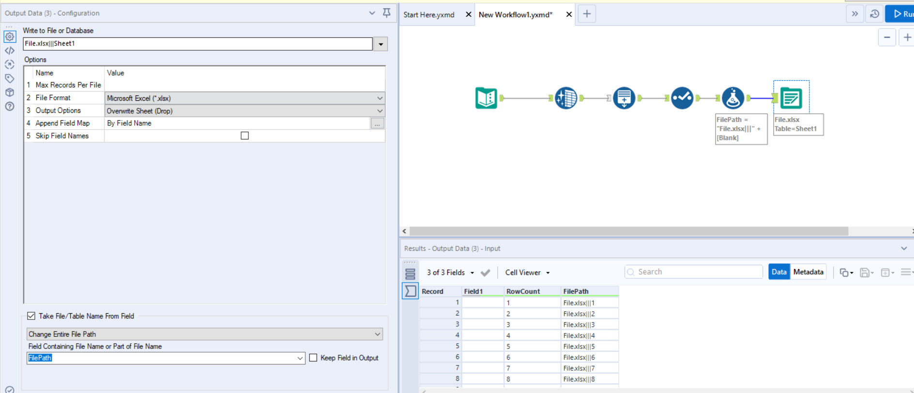Enable the Skip Field Names checkbox
The image size is (914, 393).
tap(244, 136)
